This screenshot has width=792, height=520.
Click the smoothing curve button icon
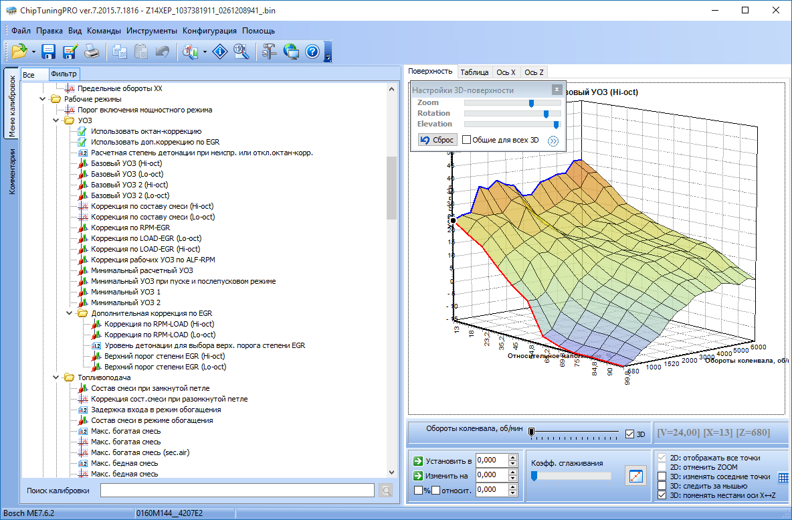pos(635,476)
